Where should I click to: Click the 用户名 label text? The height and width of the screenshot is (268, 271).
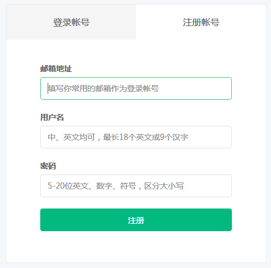(52, 117)
